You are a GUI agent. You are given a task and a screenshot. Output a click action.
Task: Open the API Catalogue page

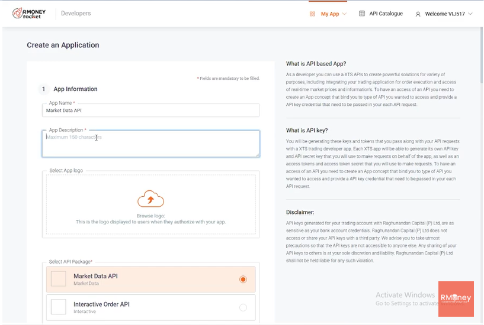386,14
